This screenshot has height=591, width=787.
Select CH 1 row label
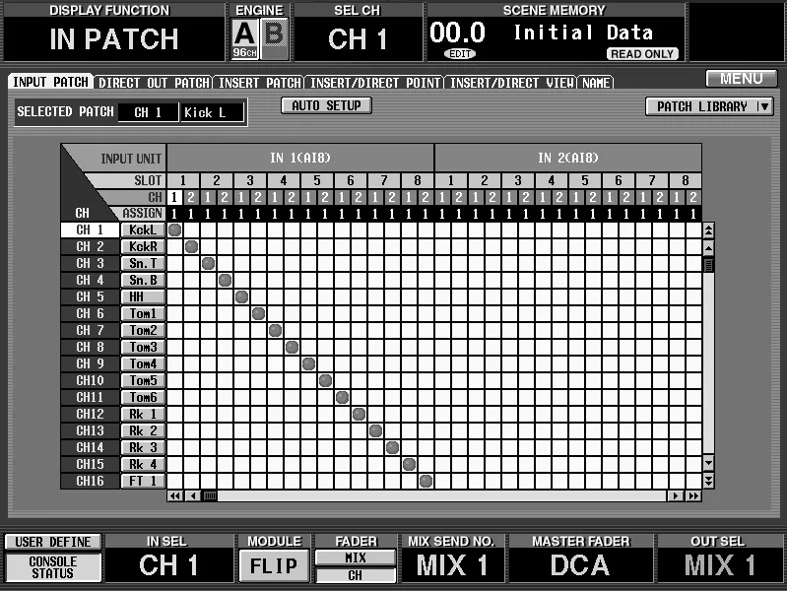pyautogui.click(x=90, y=230)
